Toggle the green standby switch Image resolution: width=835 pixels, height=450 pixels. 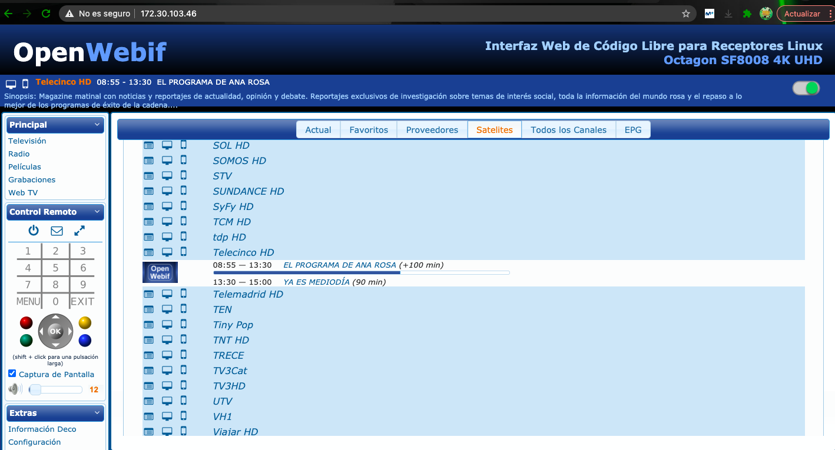click(806, 88)
